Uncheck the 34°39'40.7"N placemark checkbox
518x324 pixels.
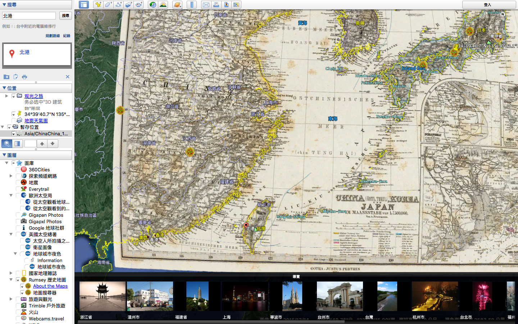click(13, 114)
